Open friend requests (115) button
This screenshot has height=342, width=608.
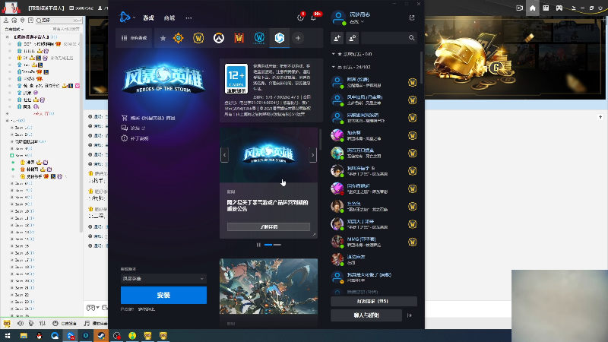pos(374,301)
